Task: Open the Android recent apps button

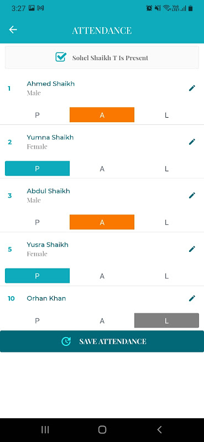Action: coord(45,430)
